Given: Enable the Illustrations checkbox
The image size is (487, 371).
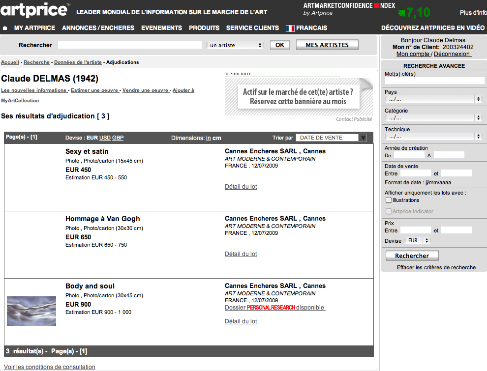Looking at the screenshot, I should click(389, 200).
